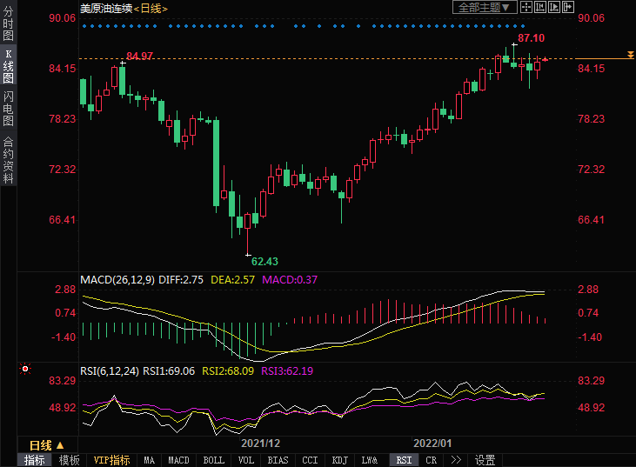Click the rightmost arrow icon in top toolbar
The height and width of the screenshot is (467, 636).
[567, 7]
